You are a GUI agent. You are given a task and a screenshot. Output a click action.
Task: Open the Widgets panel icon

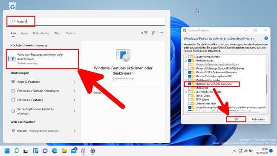tap(36, 151)
